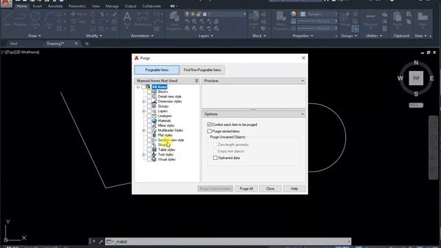This screenshot has width=441, height=248.
Task: Open the Annotate ribbon tab
Action: pos(55,6)
